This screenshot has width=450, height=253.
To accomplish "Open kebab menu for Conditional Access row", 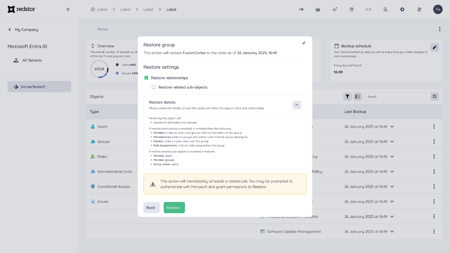I will (434, 187).
